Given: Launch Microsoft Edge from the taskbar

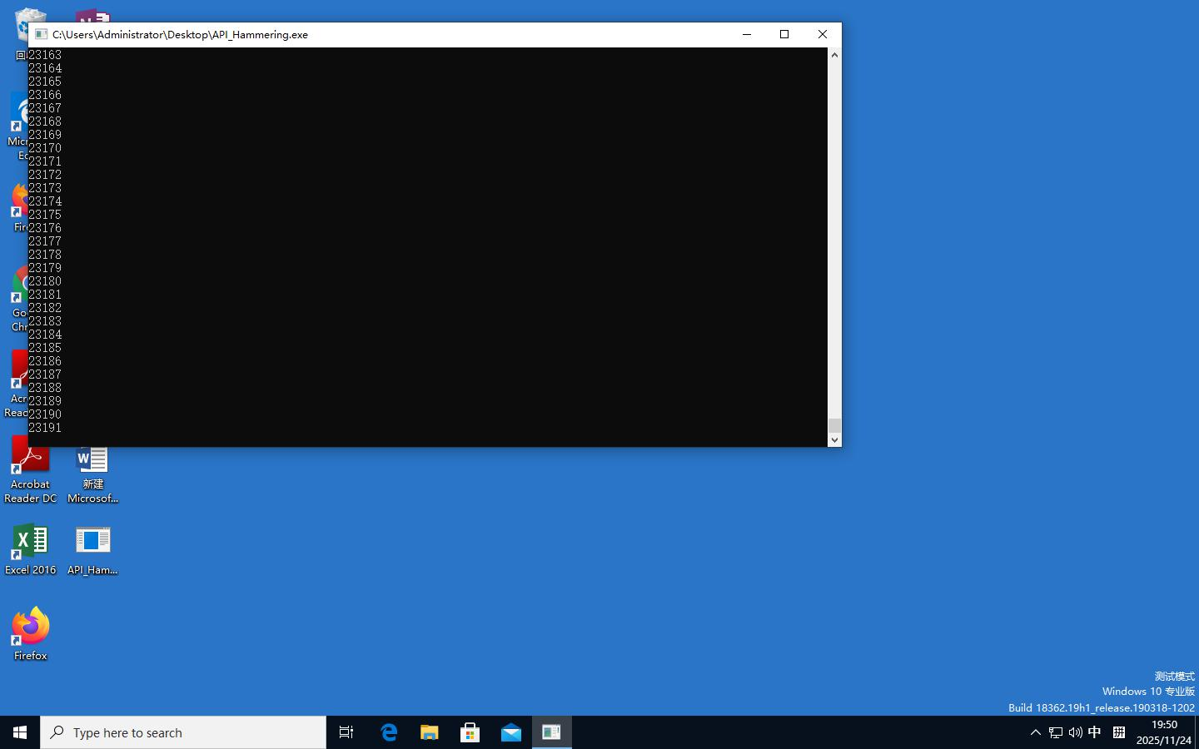Looking at the screenshot, I should tap(389, 732).
